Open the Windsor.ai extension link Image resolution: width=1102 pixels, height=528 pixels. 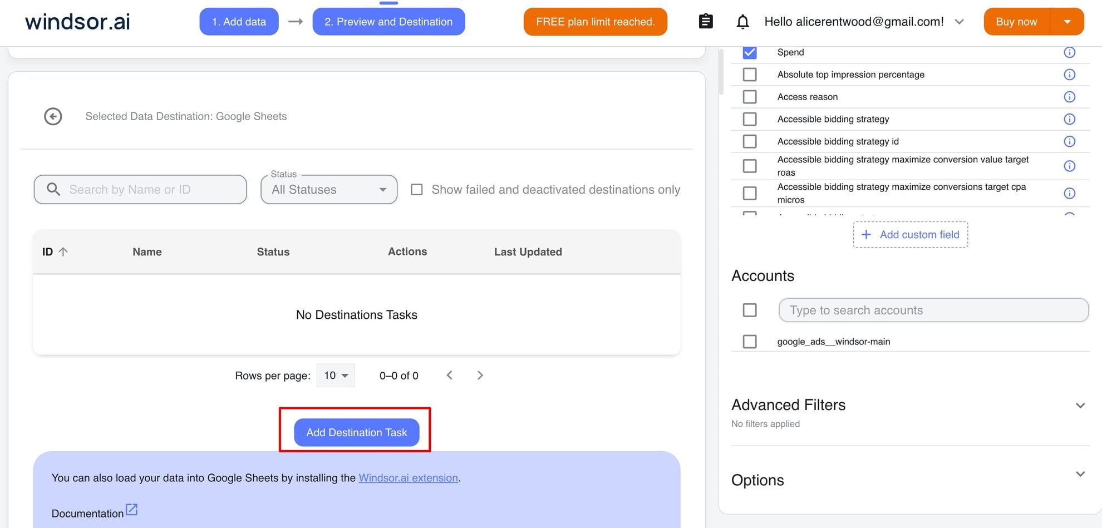click(x=408, y=477)
